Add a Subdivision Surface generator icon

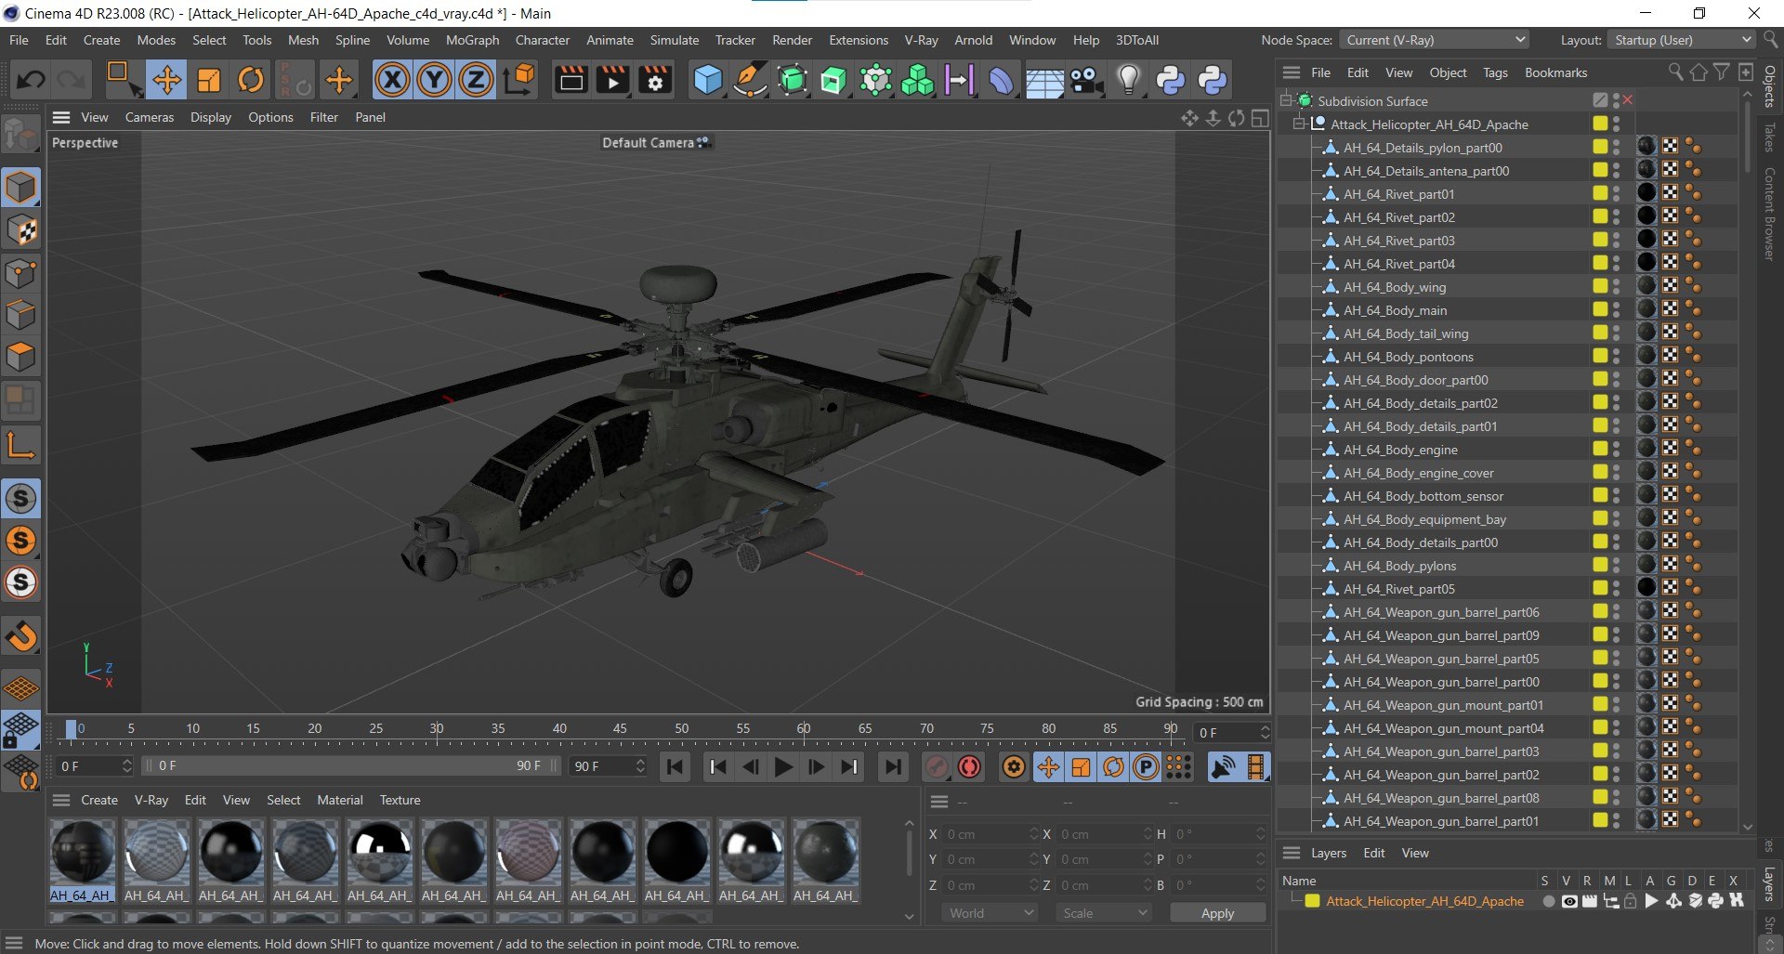point(792,80)
